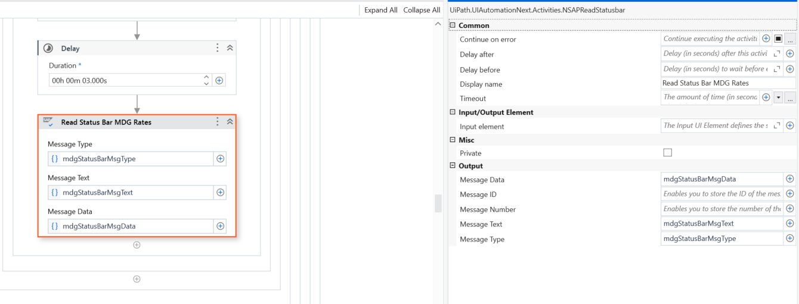The width and height of the screenshot is (799, 304).
Task: Open the Delay activity three-dot menu
Action: 218,48
